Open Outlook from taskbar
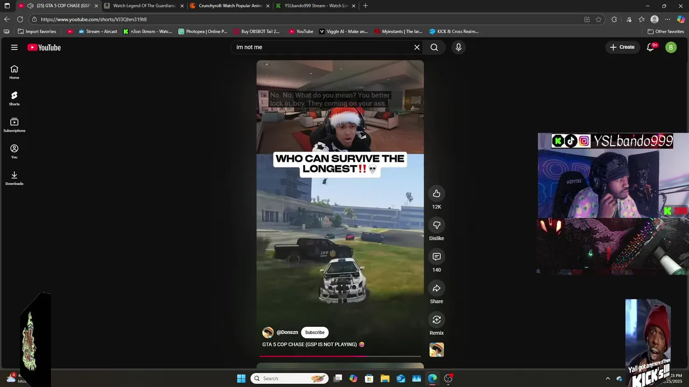This screenshot has height=387, width=689. coord(401,378)
